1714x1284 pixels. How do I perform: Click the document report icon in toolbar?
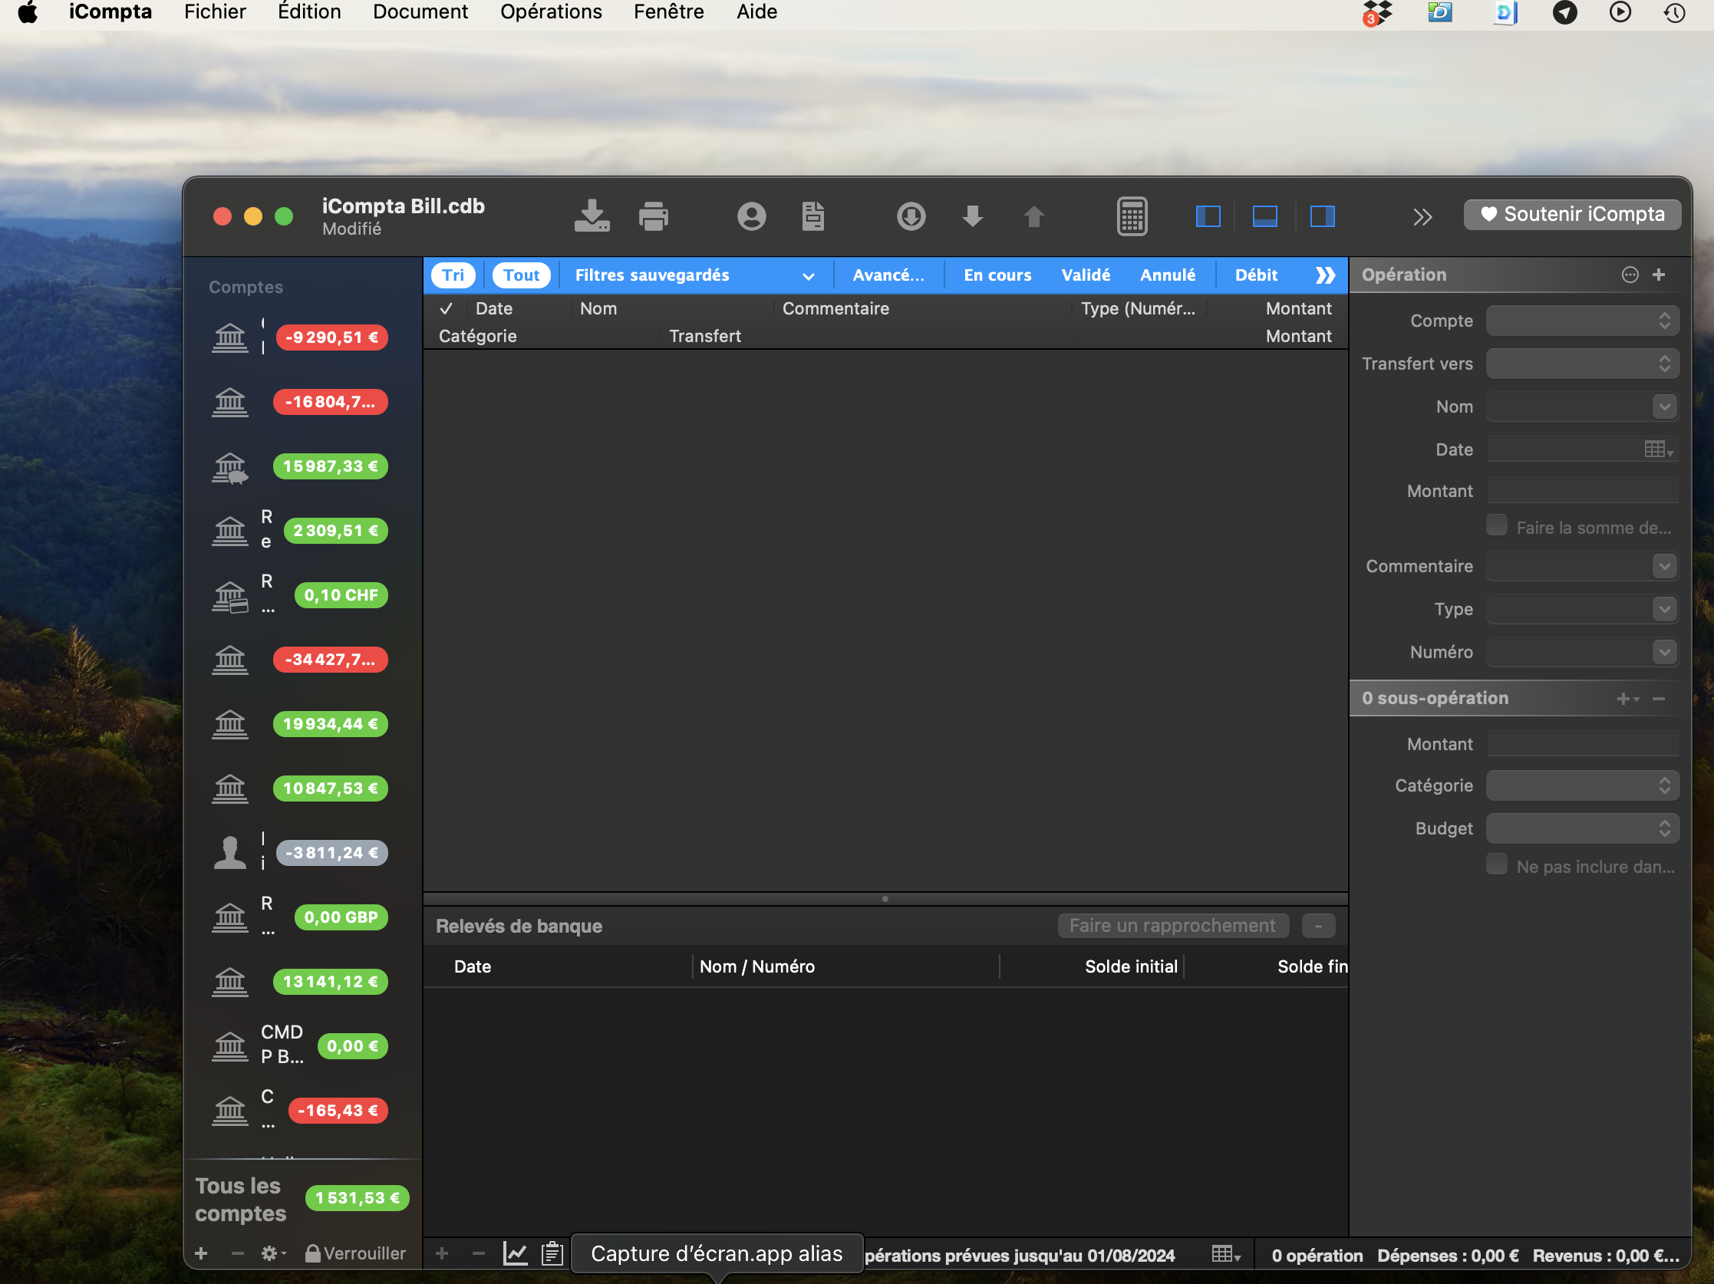[813, 216]
